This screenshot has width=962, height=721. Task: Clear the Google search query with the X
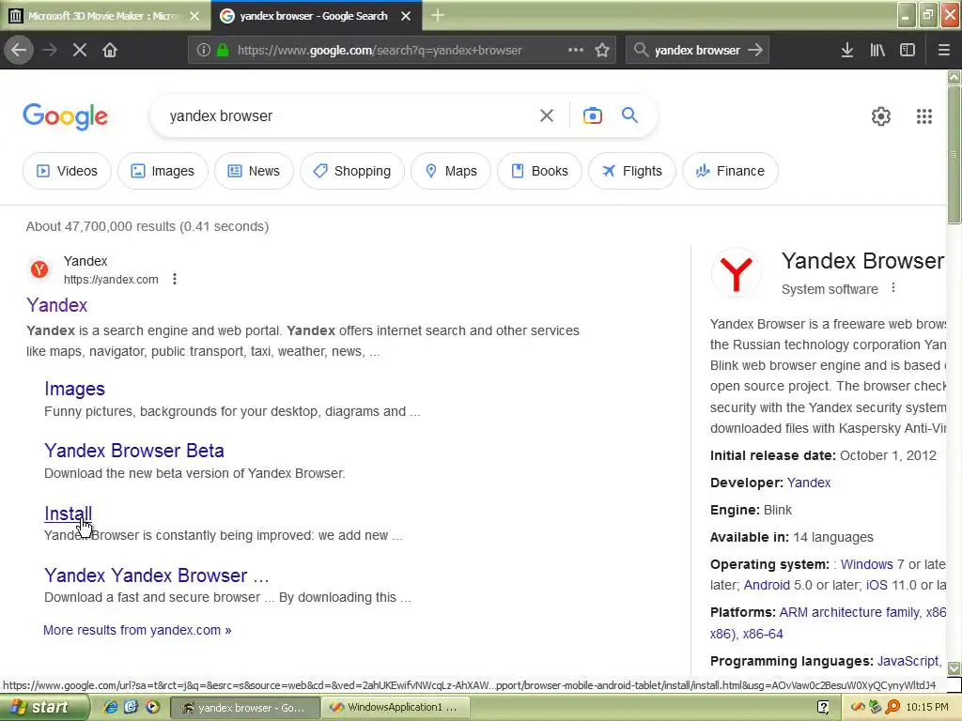(x=547, y=115)
